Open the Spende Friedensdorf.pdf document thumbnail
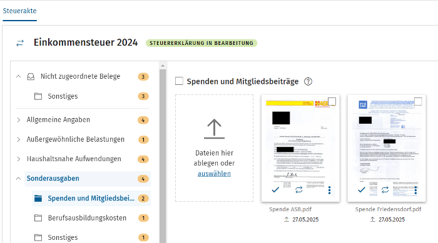 pos(387,148)
